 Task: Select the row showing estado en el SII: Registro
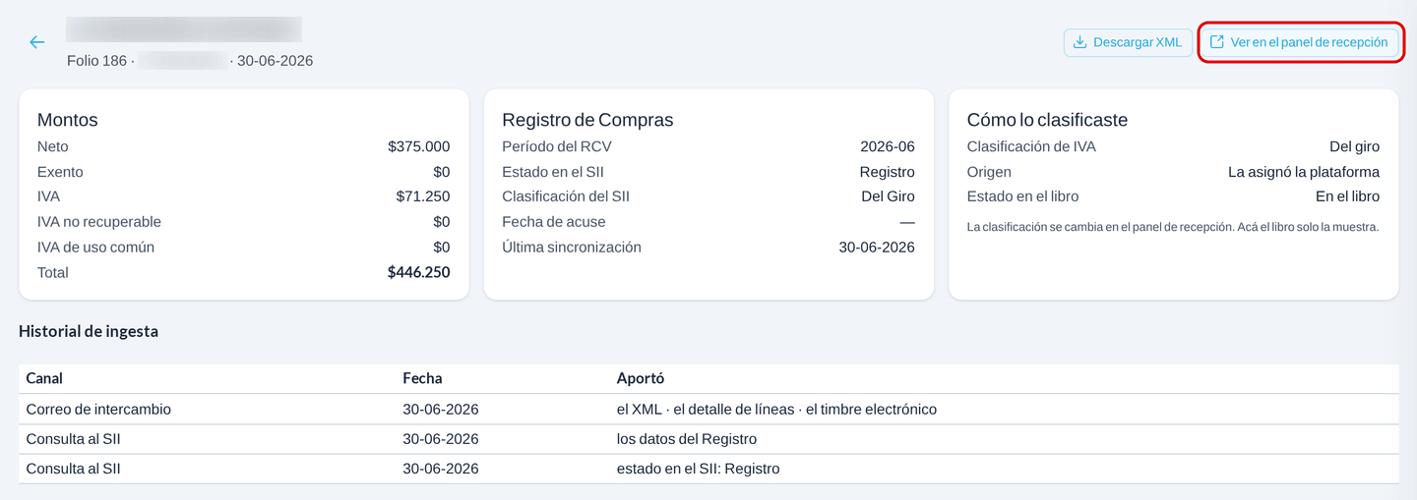(708, 469)
